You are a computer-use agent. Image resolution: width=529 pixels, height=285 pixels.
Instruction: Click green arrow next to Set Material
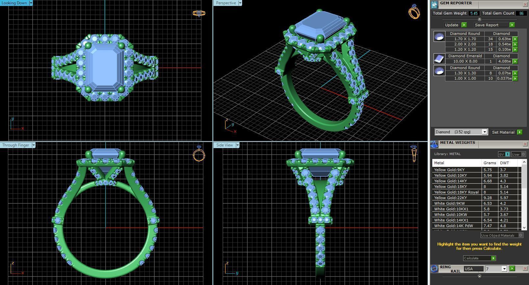[519, 132]
